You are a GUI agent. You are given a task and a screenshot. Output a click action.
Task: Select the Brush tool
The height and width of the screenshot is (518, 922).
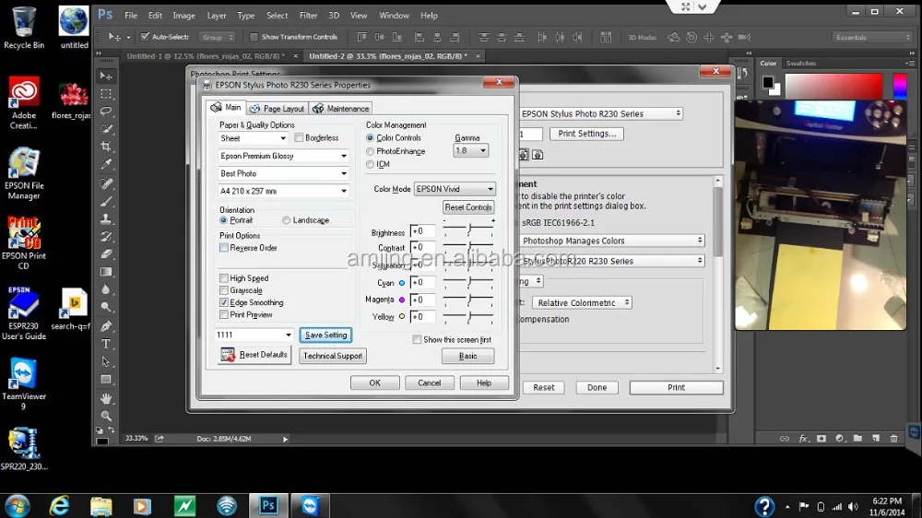(106, 201)
